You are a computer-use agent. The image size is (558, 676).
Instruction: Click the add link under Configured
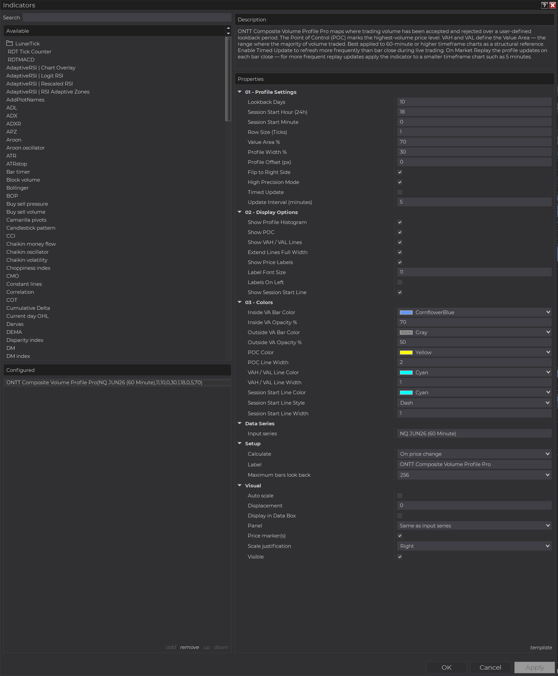171,647
